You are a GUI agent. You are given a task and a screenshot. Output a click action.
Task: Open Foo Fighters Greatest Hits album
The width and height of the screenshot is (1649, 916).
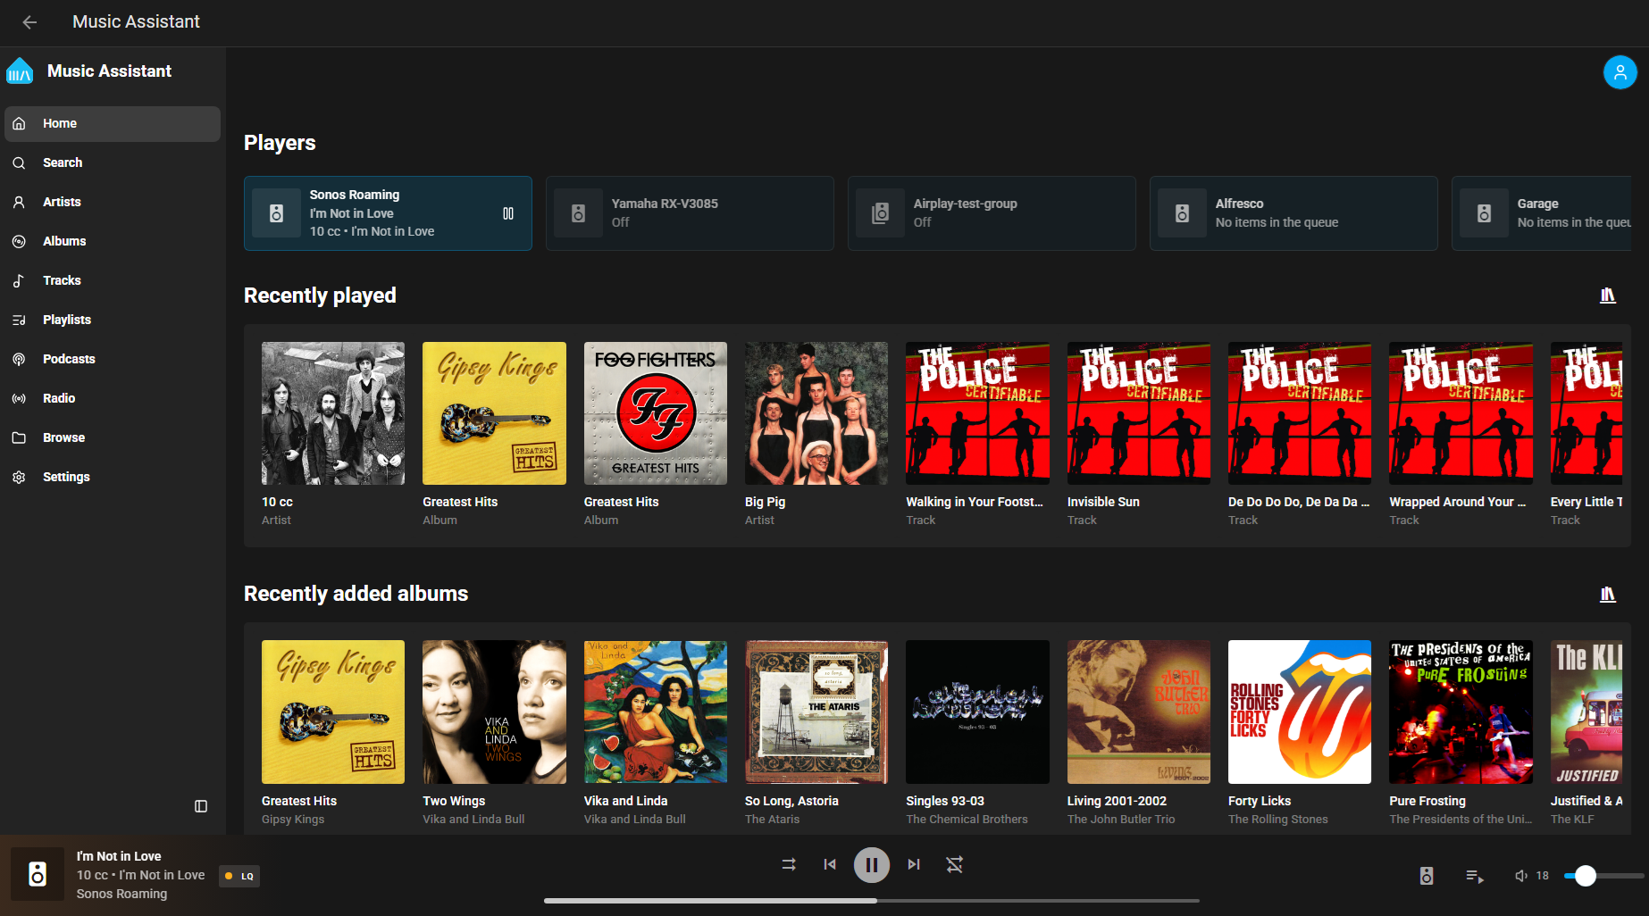coord(656,413)
